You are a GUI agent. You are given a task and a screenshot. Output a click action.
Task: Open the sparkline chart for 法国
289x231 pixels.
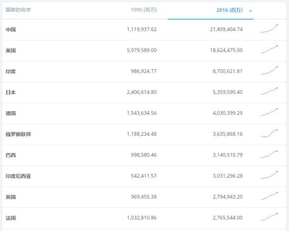point(269,217)
